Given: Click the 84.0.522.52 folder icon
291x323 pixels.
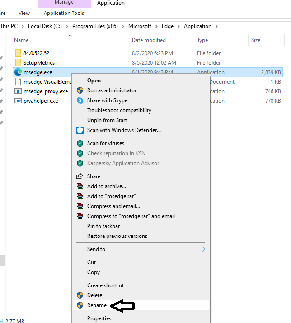Looking at the screenshot, I should point(18,53).
